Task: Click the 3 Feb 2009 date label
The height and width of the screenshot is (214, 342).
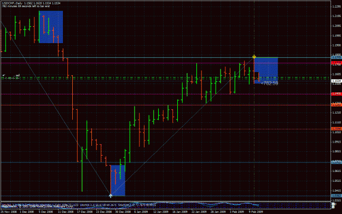Action: [x=237, y=212]
